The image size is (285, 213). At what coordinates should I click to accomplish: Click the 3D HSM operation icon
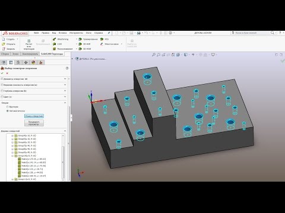point(80,49)
